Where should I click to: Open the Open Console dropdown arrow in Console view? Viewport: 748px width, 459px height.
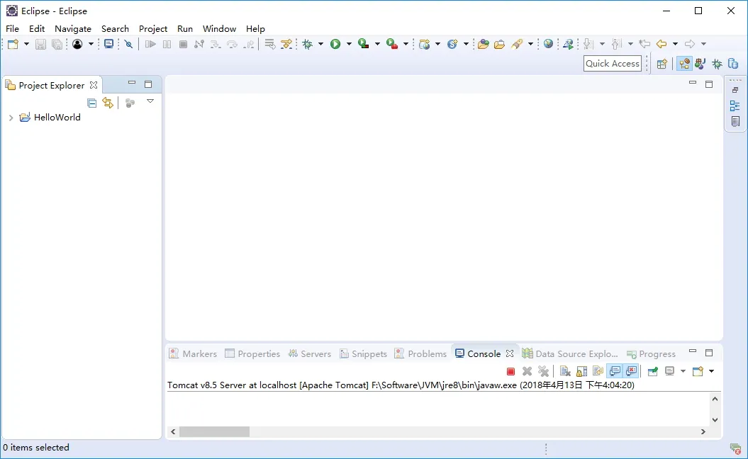click(711, 371)
